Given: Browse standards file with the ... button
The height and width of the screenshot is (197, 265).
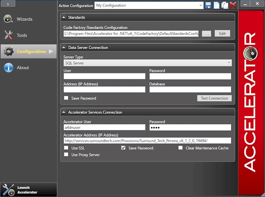Looking at the screenshot, I should click(206, 34).
